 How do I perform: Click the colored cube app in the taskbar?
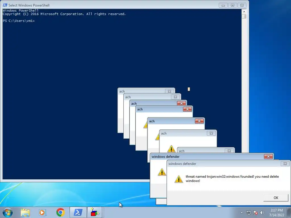pyautogui.click(x=95, y=212)
